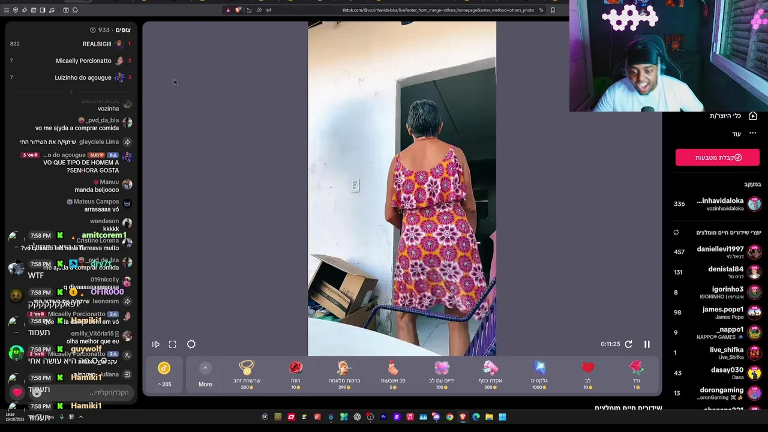Image resolution: width=768 pixels, height=432 pixels.
Task: Open igorinho3 recommended live
Action: click(716, 292)
